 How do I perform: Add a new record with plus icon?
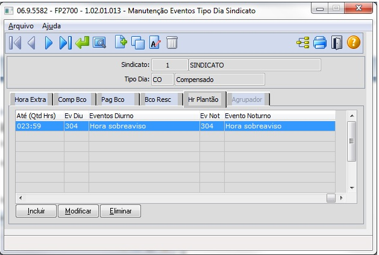point(121,42)
